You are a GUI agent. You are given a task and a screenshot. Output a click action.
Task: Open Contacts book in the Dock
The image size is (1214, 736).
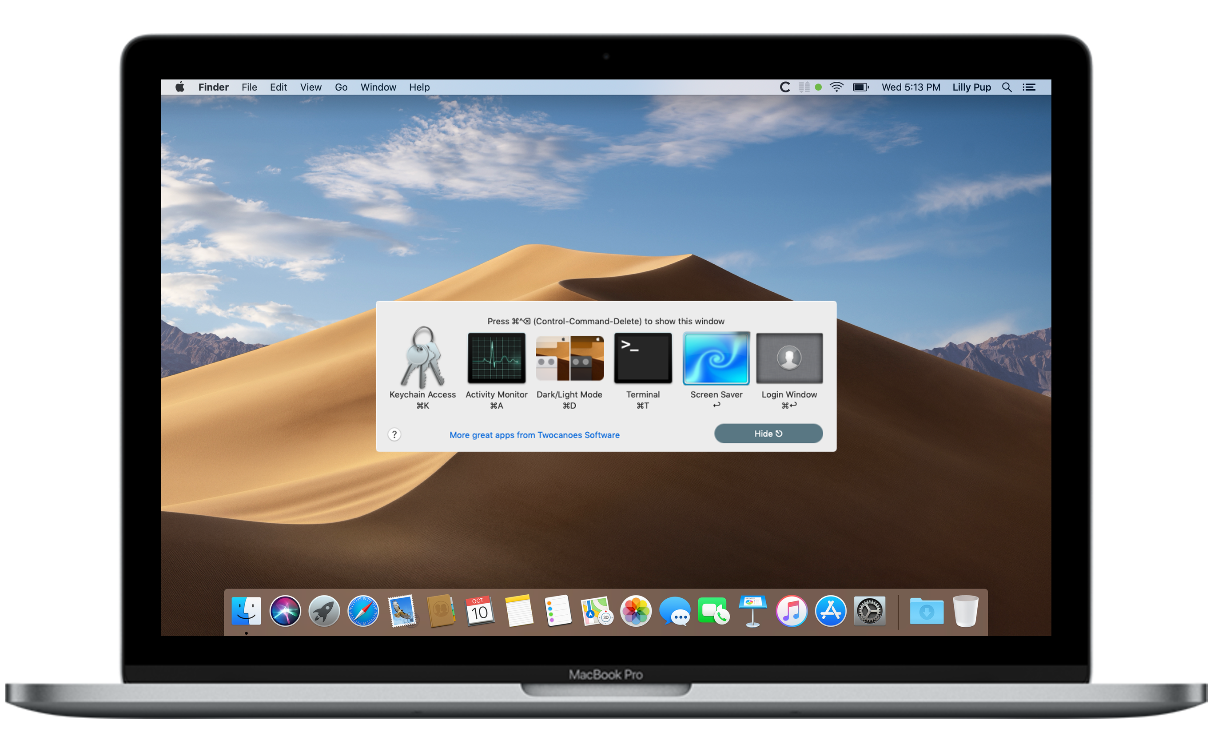click(441, 611)
